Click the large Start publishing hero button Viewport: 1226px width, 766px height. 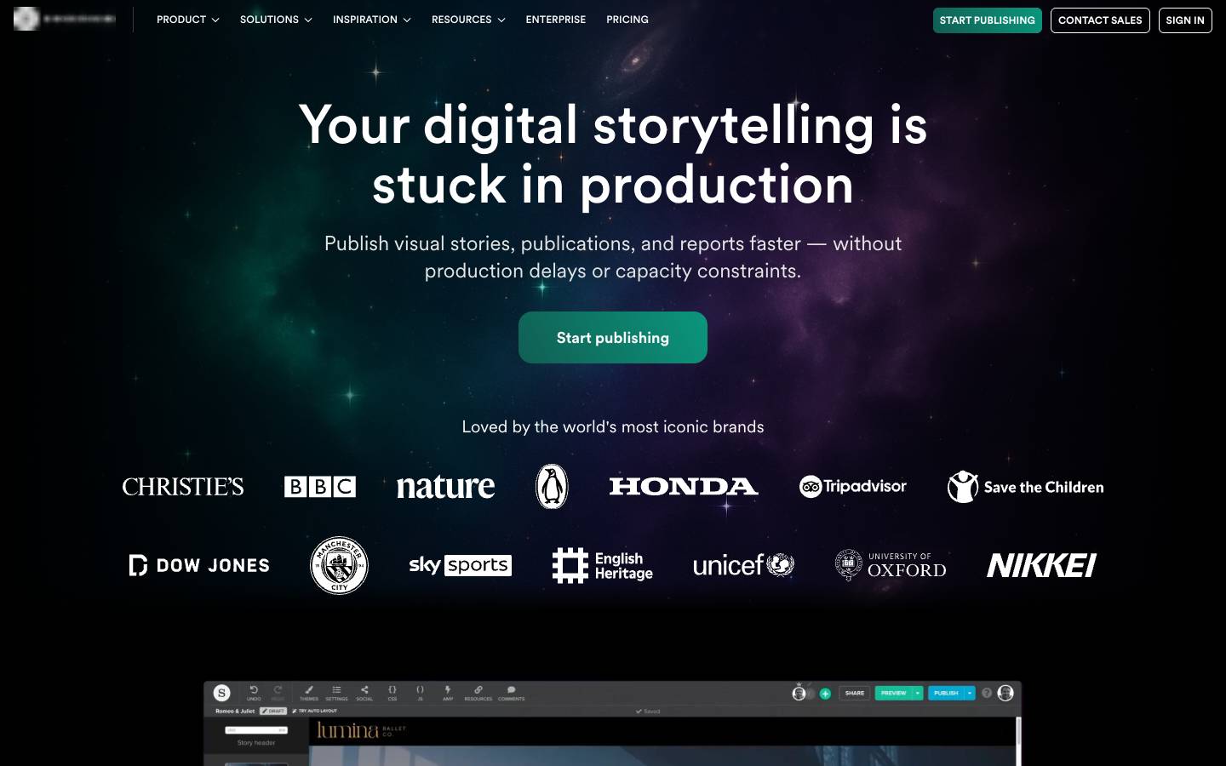[613, 337]
